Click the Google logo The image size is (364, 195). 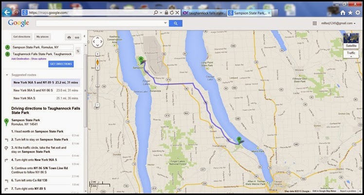click(18, 23)
